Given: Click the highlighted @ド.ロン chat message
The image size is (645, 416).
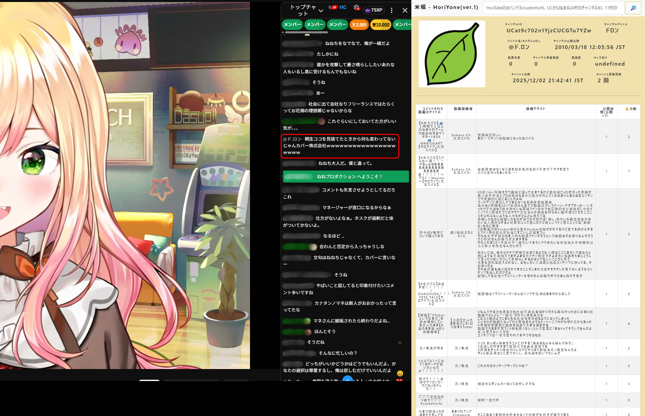Looking at the screenshot, I should pos(340,146).
